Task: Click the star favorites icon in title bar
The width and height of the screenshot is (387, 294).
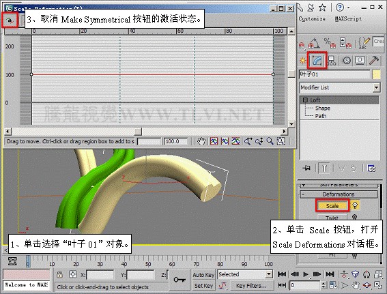Action: [322, 8]
